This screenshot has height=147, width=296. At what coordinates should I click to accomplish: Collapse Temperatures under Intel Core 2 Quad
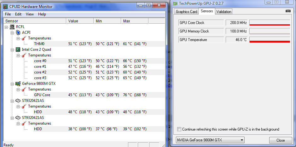pos(18,55)
